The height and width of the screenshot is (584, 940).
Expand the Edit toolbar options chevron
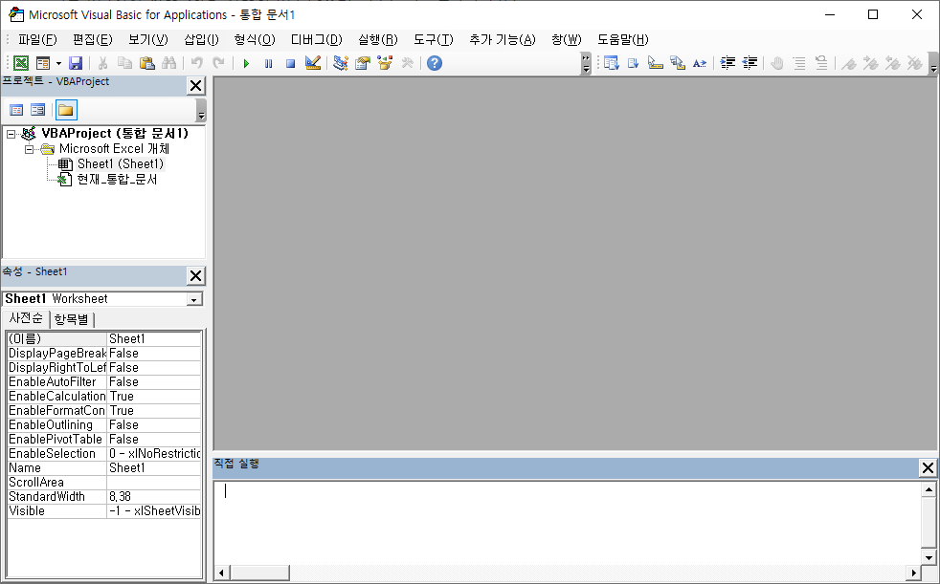tap(933, 63)
